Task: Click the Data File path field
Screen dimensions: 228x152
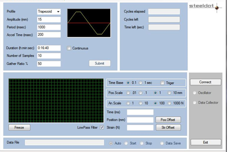Action: click(64, 142)
